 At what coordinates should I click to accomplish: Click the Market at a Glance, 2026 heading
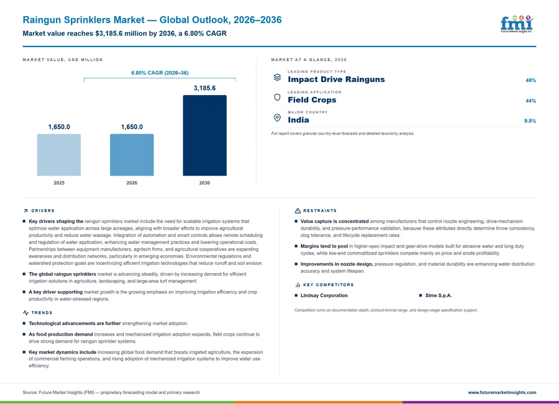[x=309, y=60]
